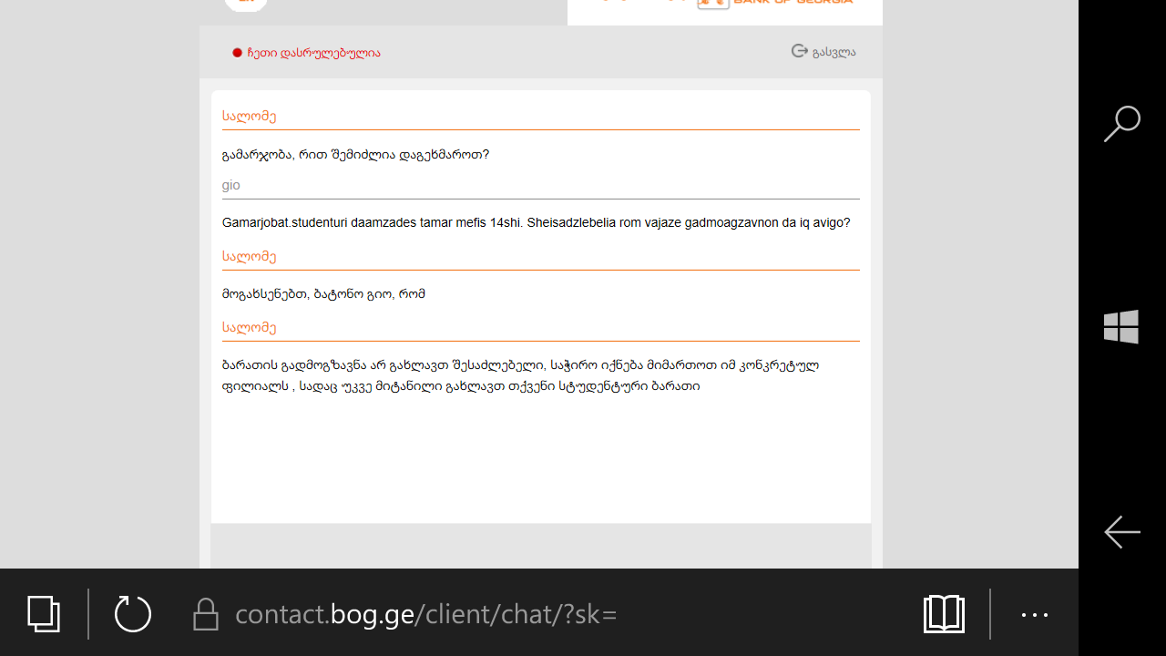1166x656 pixels.
Task: Click the გასვლა exit link
Action: (x=834, y=52)
